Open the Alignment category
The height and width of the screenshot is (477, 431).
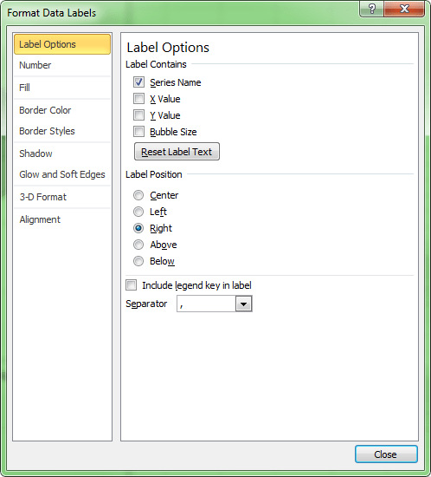tap(62, 219)
